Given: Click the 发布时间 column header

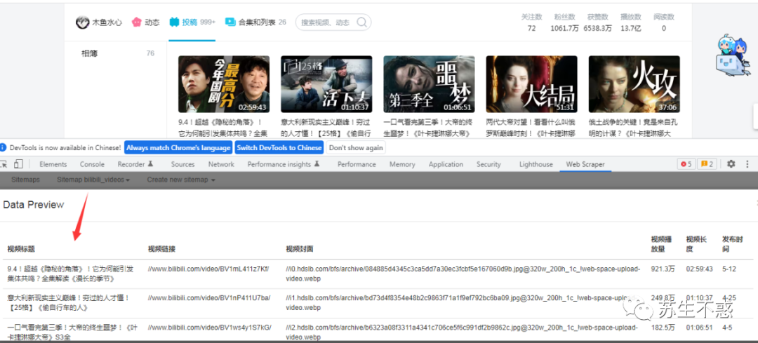Looking at the screenshot, I should [x=732, y=244].
